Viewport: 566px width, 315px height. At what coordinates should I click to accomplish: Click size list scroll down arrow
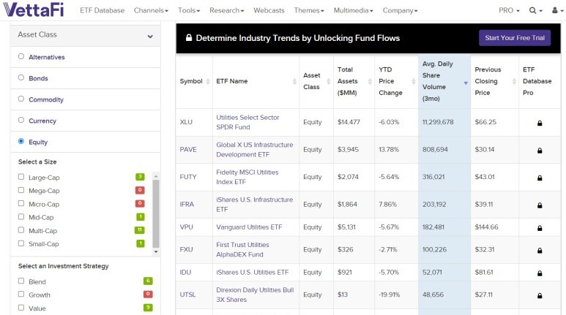[x=156, y=251]
